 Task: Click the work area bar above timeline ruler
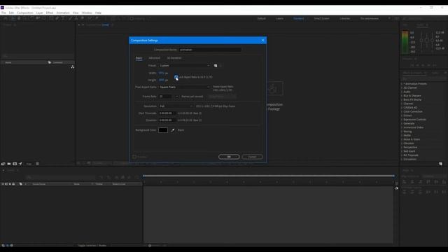tap(268, 176)
